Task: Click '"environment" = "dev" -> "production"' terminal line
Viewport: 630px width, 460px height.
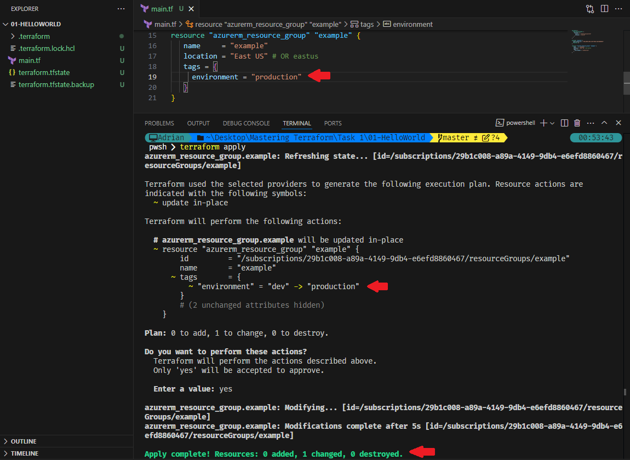Action: [x=273, y=286]
